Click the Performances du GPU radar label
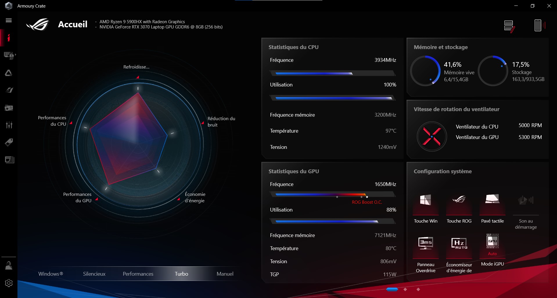 coord(77,197)
